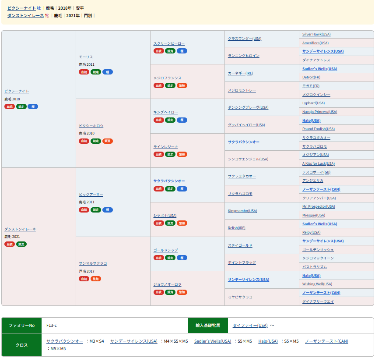This screenshot has height=358, width=375.
Task: Click the ダイナフリーウエイ link in the last column
Action: click(x=318, y=301)
